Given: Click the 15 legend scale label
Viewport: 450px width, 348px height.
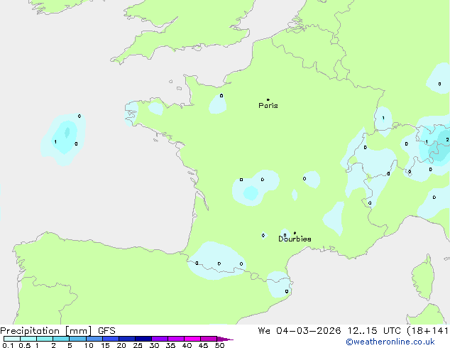Looking at the screenshot, I should pos(105,345).
